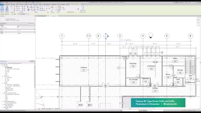Collapse the Floor Plans tree node

[3, 66]
